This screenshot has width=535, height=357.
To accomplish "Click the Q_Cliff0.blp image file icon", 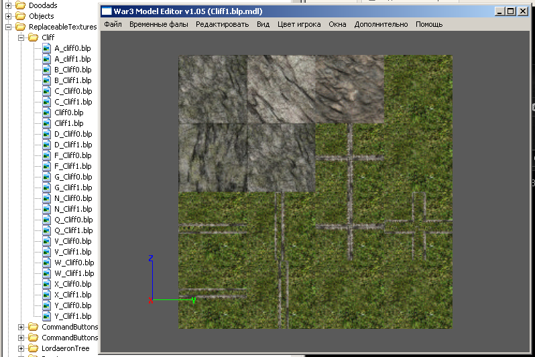I will 47,220.
